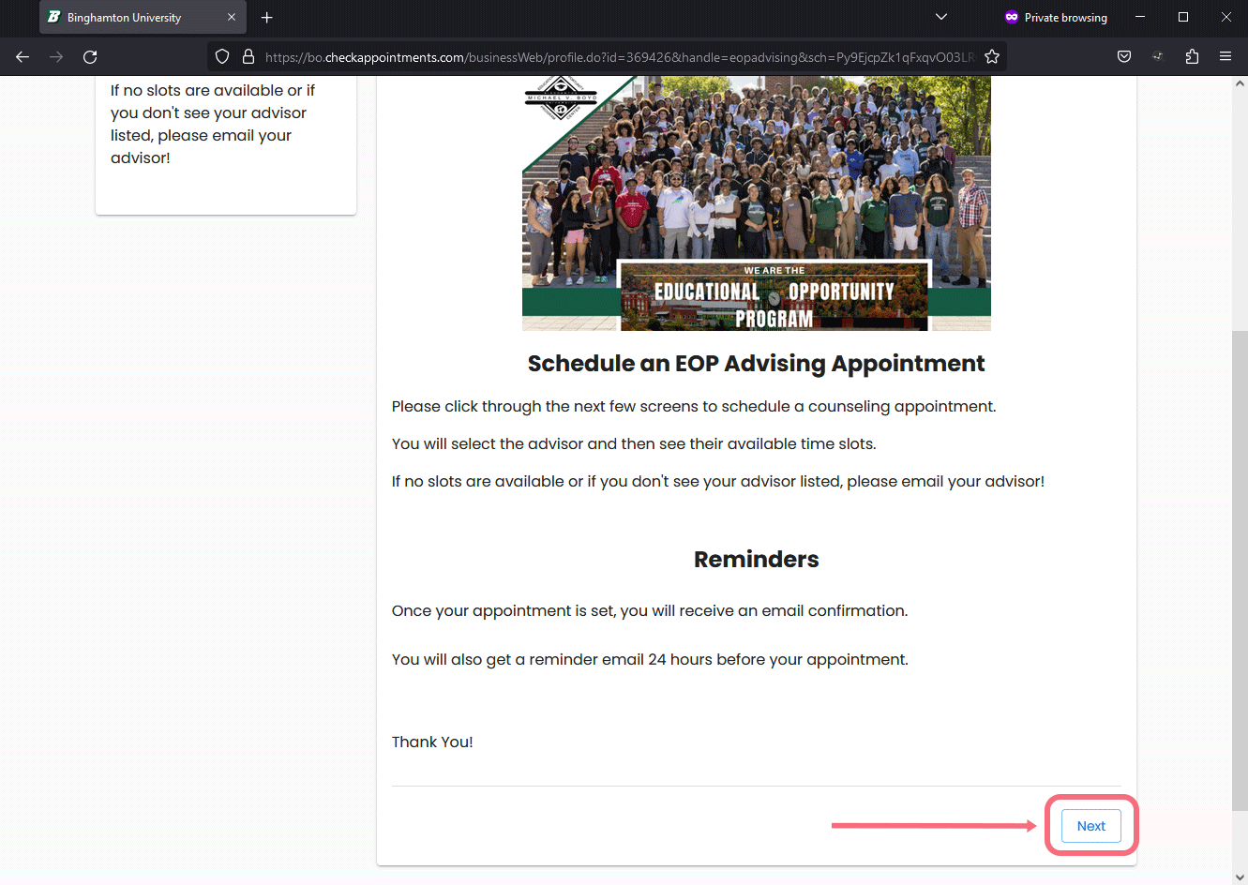Click the Next button

[x=1090, y=826]
